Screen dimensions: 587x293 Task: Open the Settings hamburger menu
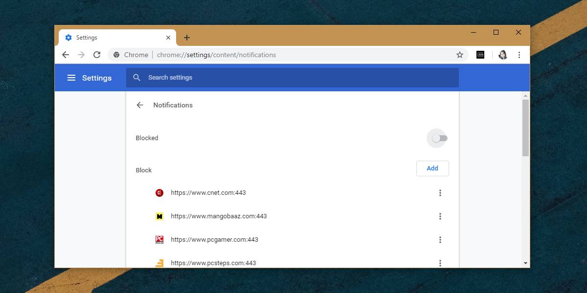[x=71, y=78]
